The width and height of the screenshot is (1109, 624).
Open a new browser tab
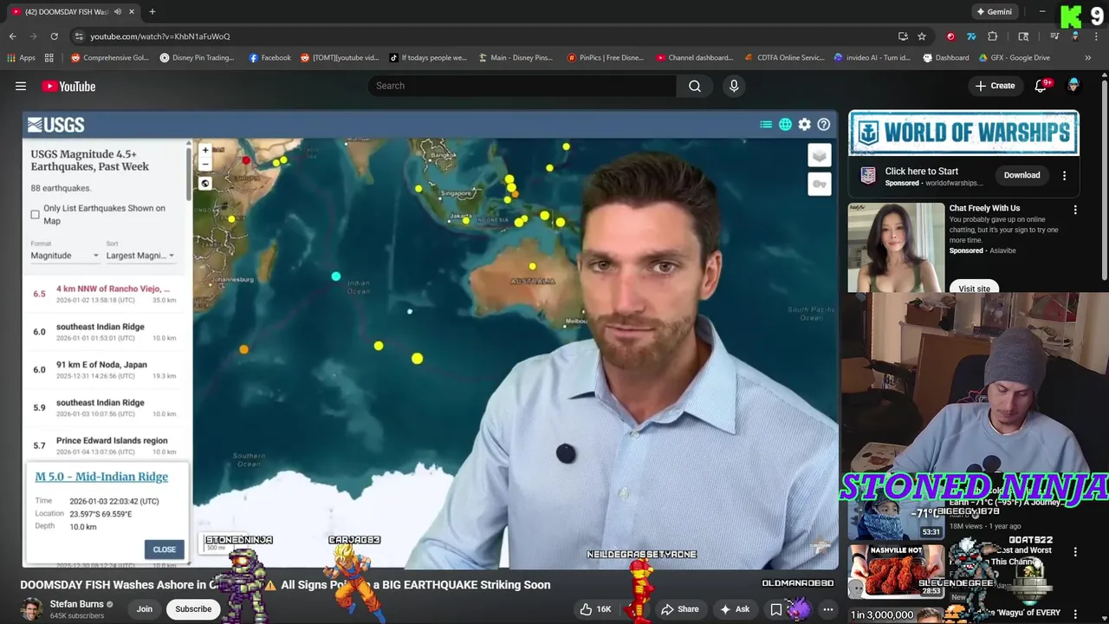pos(152,11)
